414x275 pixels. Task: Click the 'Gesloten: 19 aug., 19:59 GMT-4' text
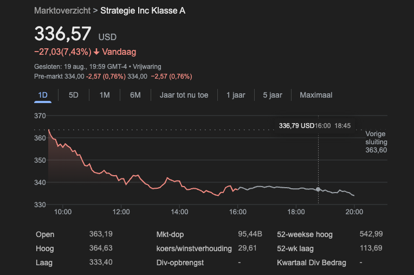[x=81, y=67]
